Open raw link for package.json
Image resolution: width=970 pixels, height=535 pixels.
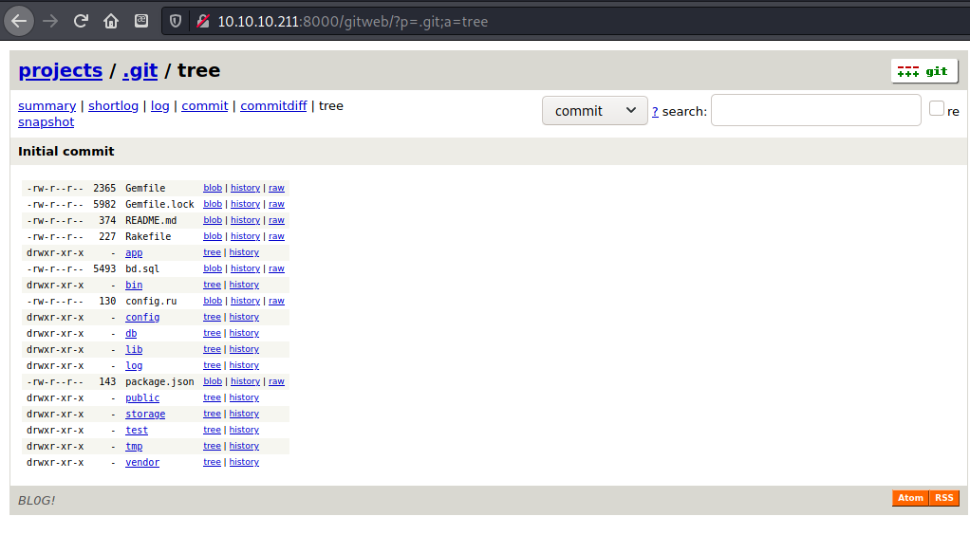(x=276, y=381)
